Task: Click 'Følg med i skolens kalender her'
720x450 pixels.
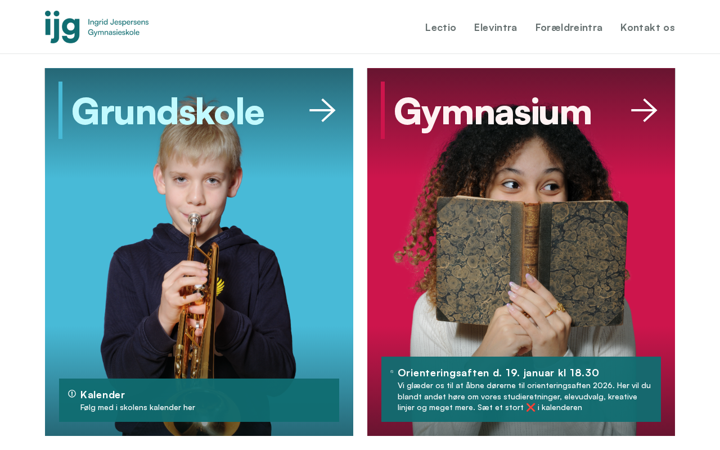Action: click(x=138, y=407)
